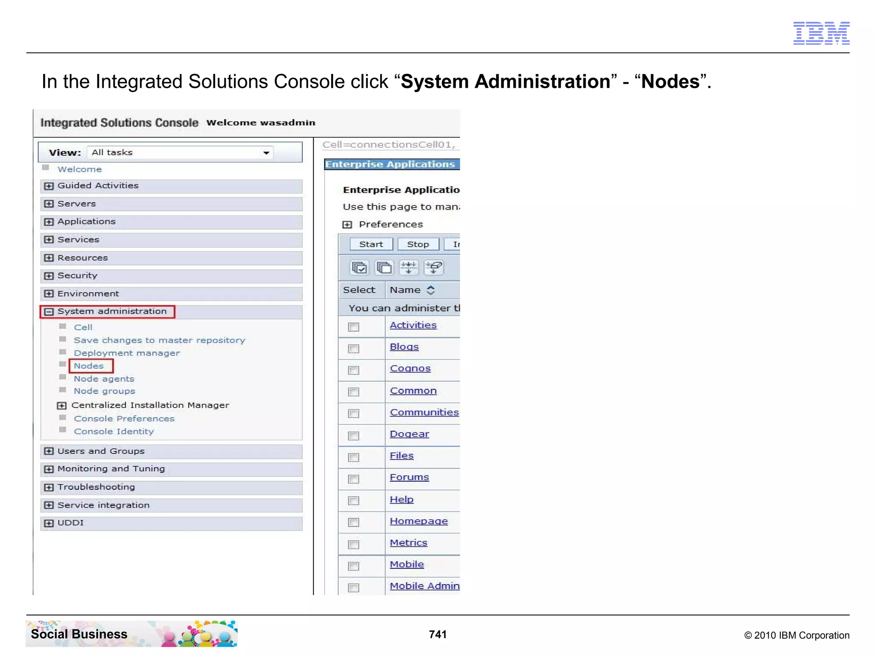This screenshot has height=657, width=876.
Task: Open Cell under System administration
Action: [x=83, y=328]
